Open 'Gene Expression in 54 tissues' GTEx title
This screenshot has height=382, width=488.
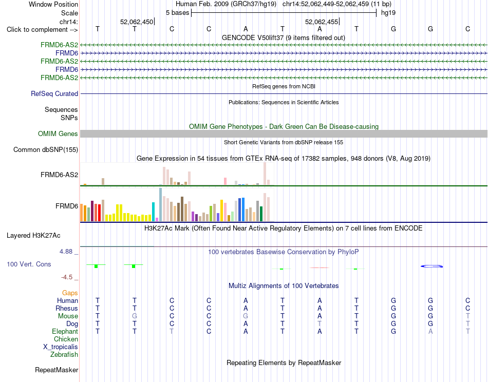283,158
